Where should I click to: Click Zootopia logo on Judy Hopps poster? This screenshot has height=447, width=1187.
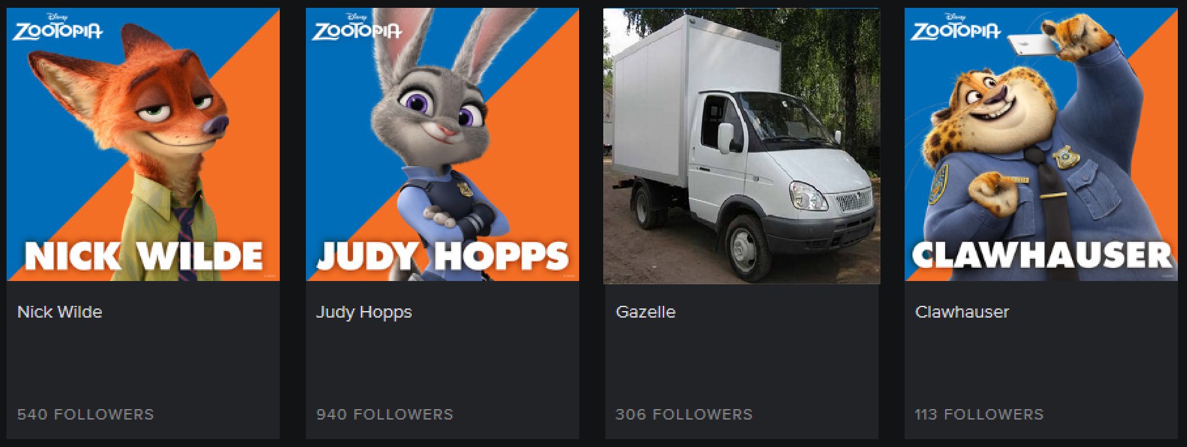(x=357, y=27)
